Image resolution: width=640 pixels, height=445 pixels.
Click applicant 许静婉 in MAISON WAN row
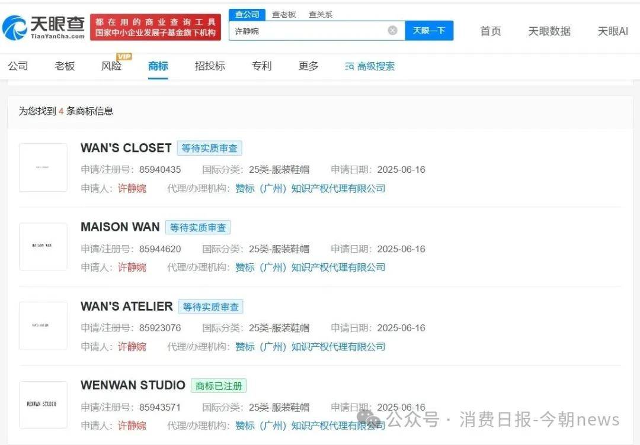click(132, 267)
